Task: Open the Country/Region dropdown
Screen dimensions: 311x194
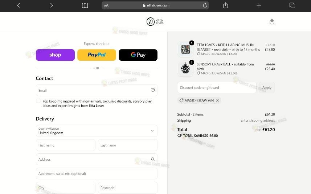Action: pyautogui.click(x=97, y=131)
